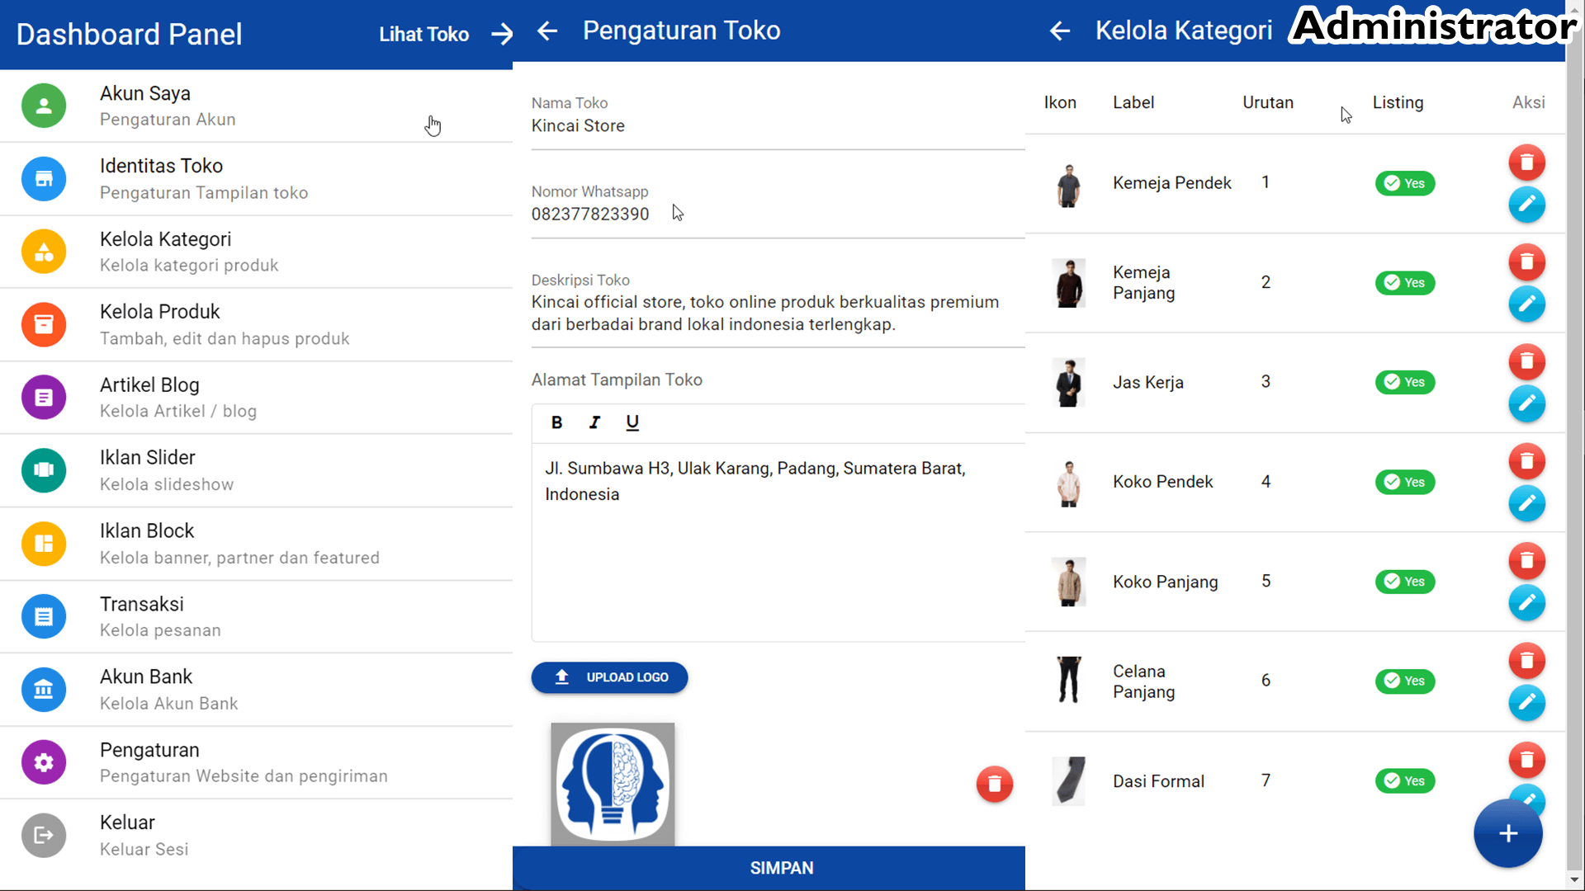This screenshot has width=1585, height=891.
Task: Toggle the Dasi Formal Yes badge
Action: tap(1404, 780)
